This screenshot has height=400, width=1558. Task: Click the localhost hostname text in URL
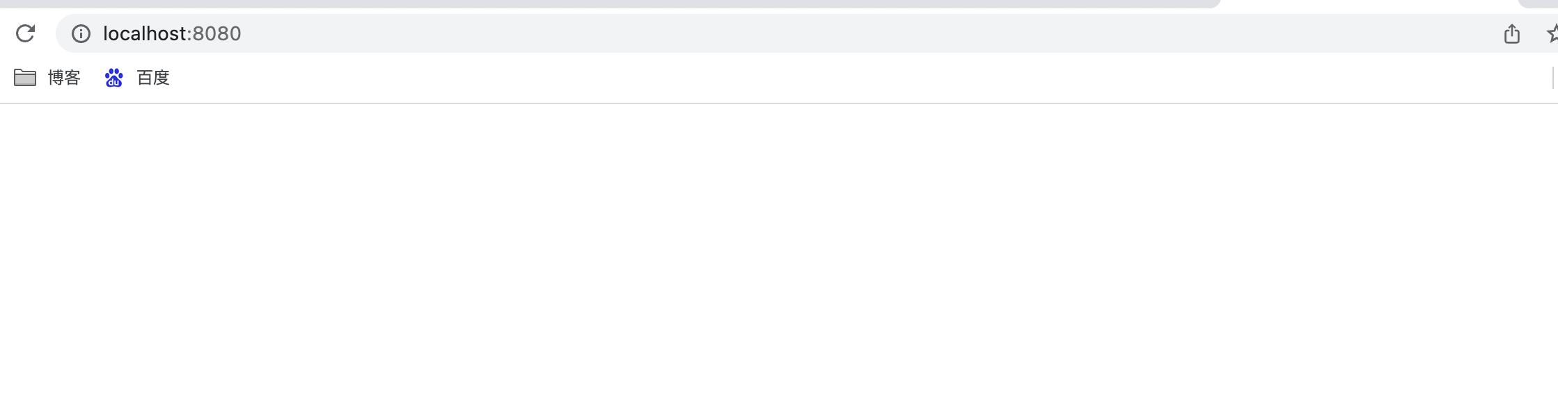(x=145, y=33)
